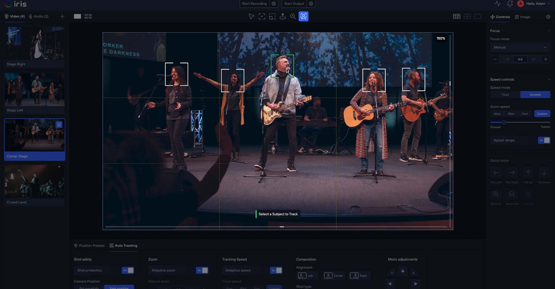Switch to quad view layout
The height and width of the screenshot is (289, 555).
[88, 16]
